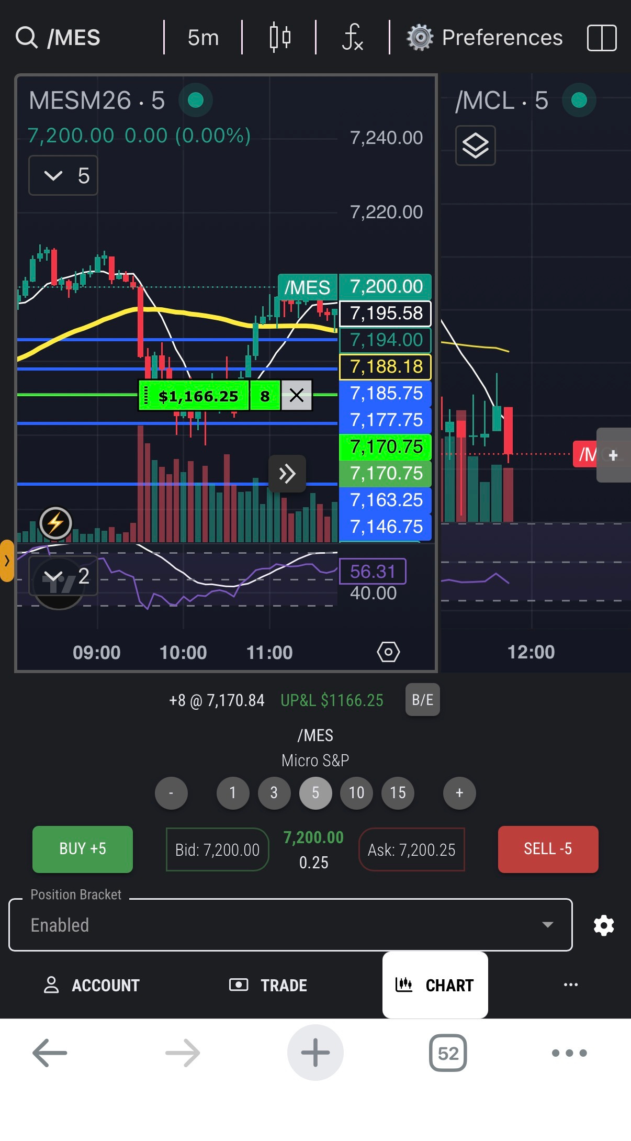Go back in browser

[50, 1053]
